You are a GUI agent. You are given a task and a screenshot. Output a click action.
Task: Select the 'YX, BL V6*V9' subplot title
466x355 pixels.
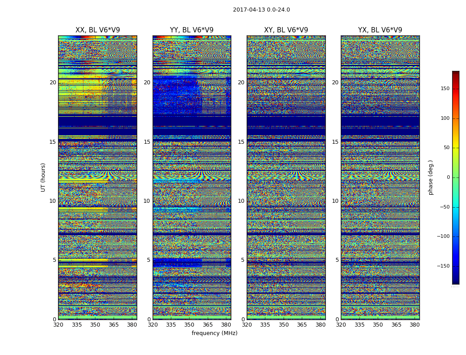[x=380, y=30]
